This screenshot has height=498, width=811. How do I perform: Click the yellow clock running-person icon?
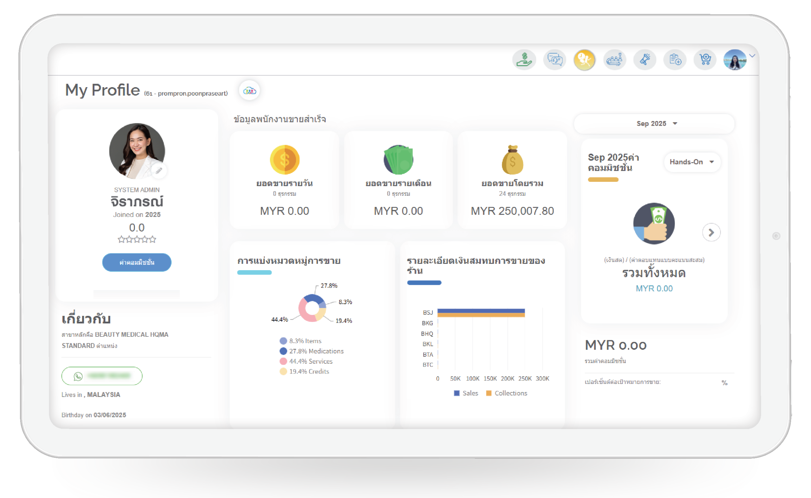click(584, 60)
